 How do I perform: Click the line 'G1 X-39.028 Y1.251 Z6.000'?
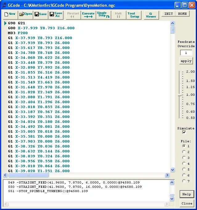pyautogui.click(x=39, y=171)
